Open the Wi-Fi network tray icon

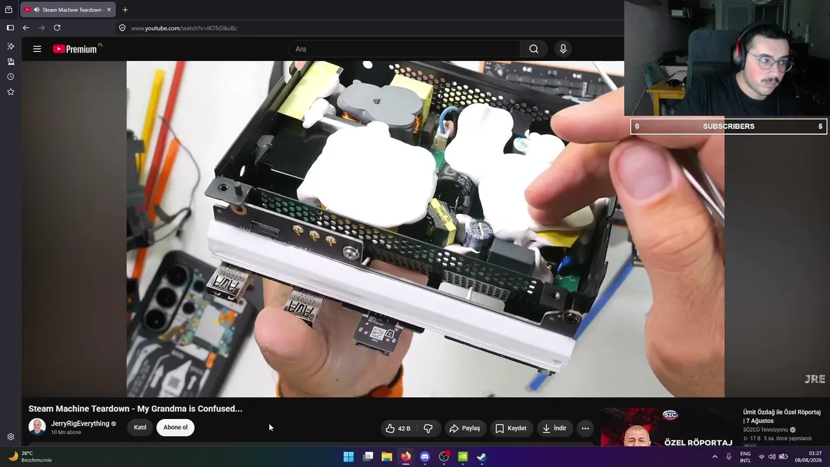(x=762, y=457)
